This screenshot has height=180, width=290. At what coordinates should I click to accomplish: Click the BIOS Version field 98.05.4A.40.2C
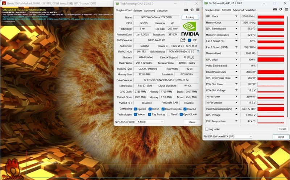tap(156, 40)
